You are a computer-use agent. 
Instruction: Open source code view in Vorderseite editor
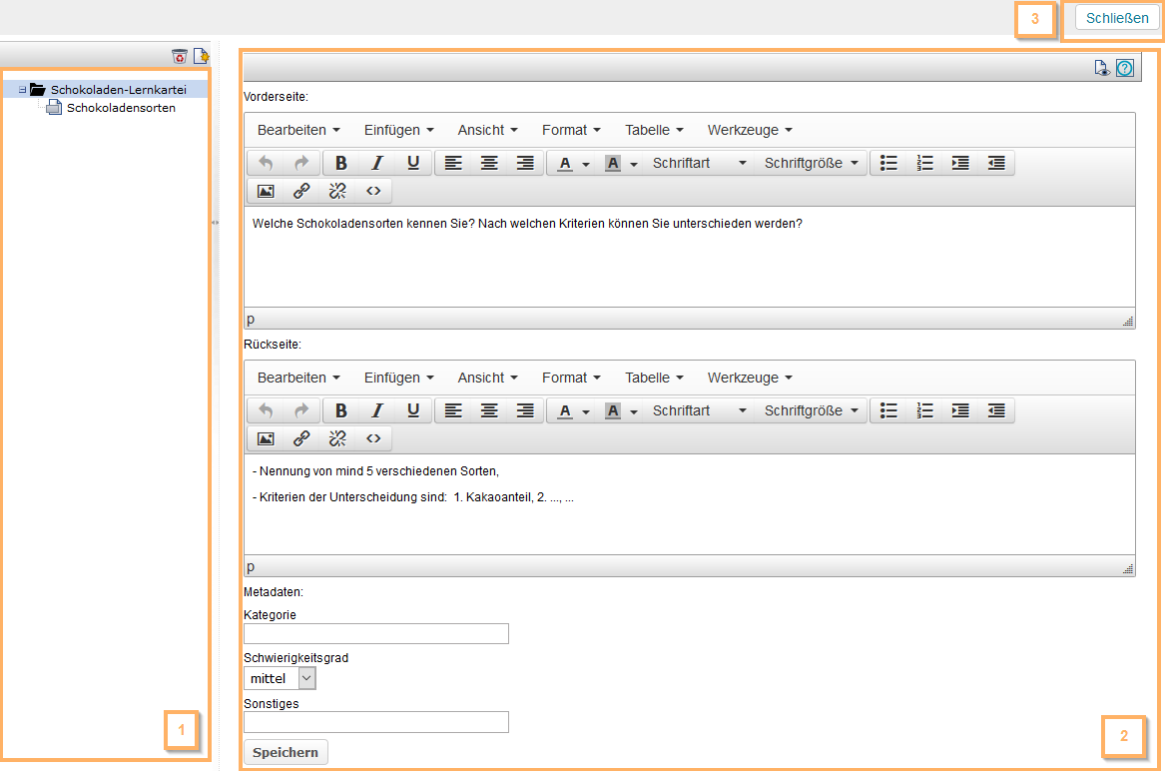(373, 191)
